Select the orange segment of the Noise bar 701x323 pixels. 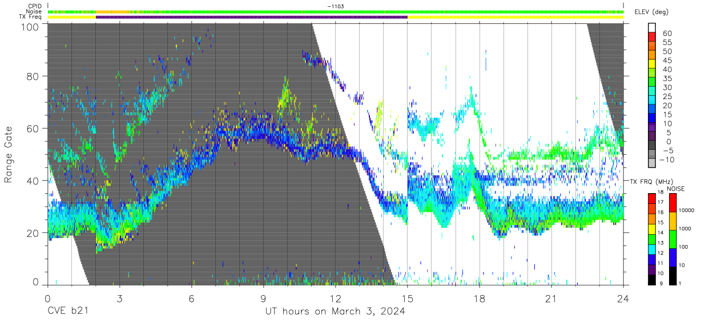pos(112,11)
